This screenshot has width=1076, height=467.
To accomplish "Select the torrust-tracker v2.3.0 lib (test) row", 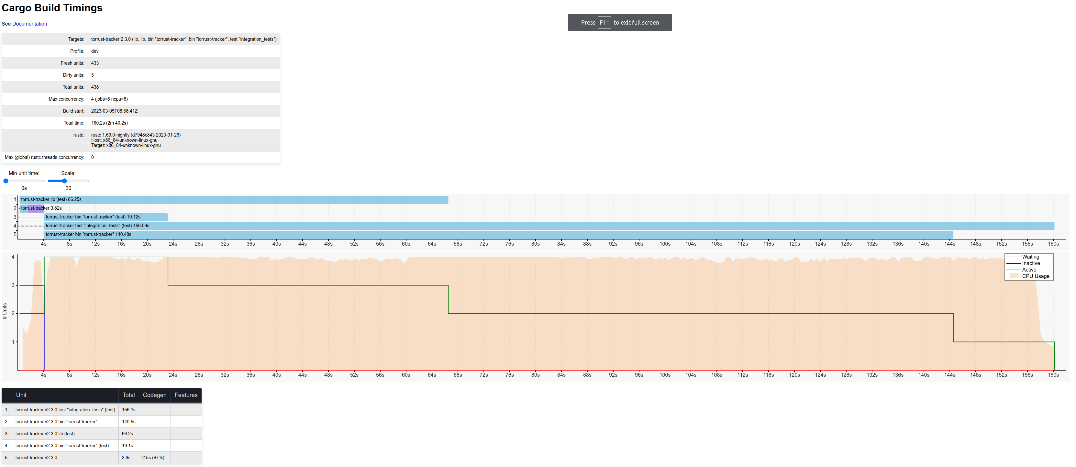I will tap(45, 434).
